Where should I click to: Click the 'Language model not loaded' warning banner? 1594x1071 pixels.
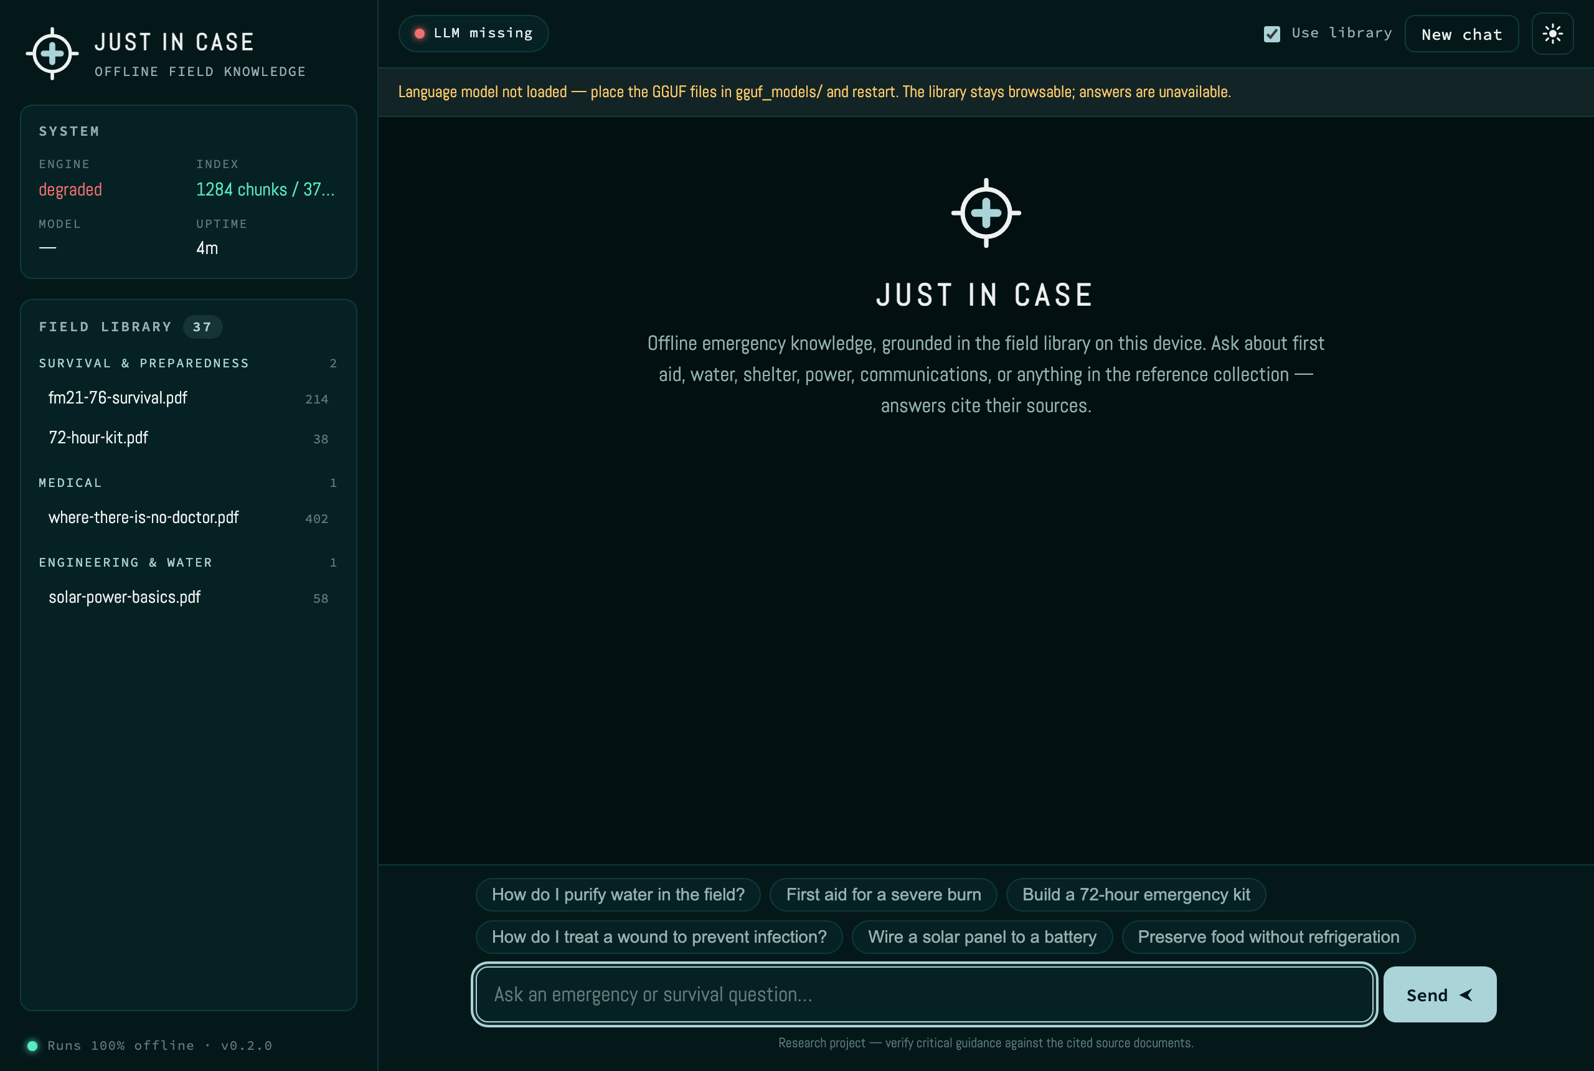[x=986, y=92]
